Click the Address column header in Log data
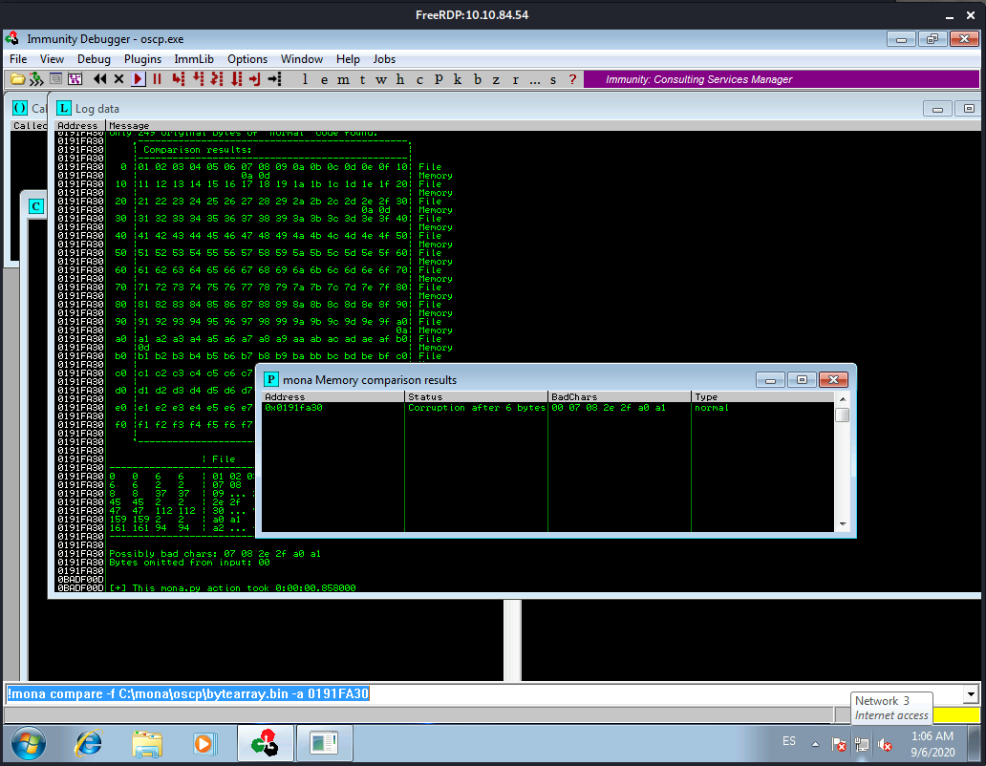This screenshot has height=766, width=986. [x=80, y=126]
